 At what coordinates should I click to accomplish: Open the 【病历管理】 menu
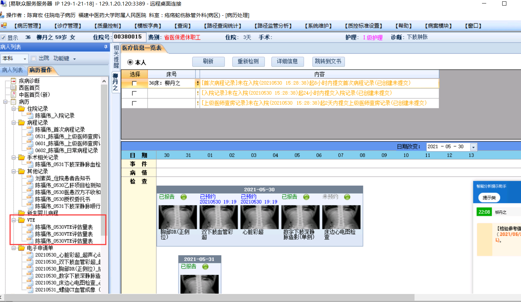tap(27, 26)
